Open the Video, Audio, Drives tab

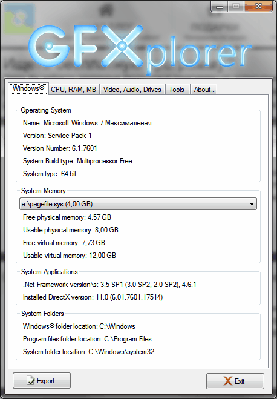coord(132,90)
